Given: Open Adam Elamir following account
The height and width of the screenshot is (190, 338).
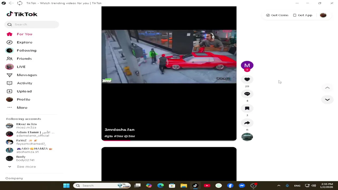Looking at the screenshot, I should (x=30, y=134).
